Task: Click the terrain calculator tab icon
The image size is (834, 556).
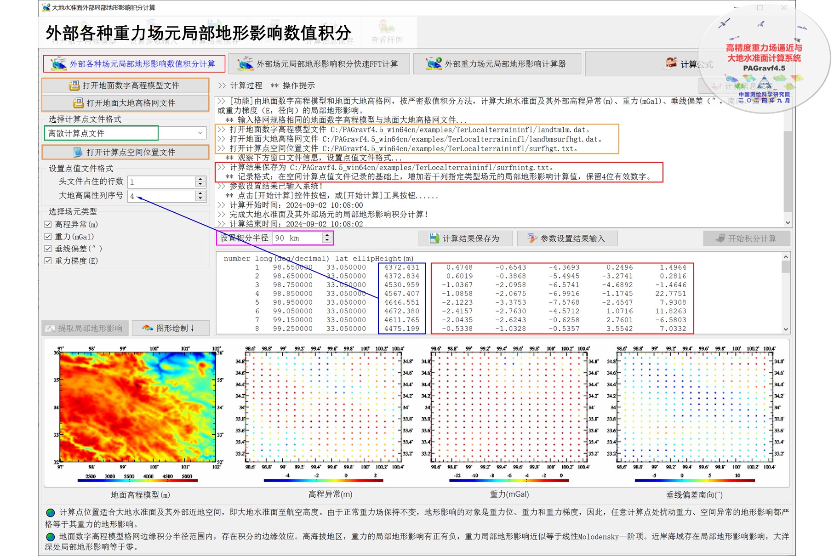Action: pos(434,63)
